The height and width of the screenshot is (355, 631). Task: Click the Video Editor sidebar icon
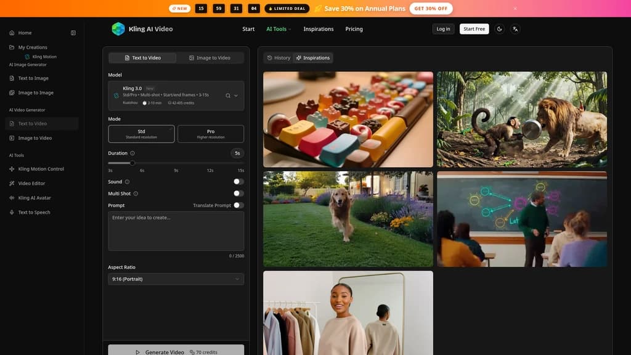12,184
